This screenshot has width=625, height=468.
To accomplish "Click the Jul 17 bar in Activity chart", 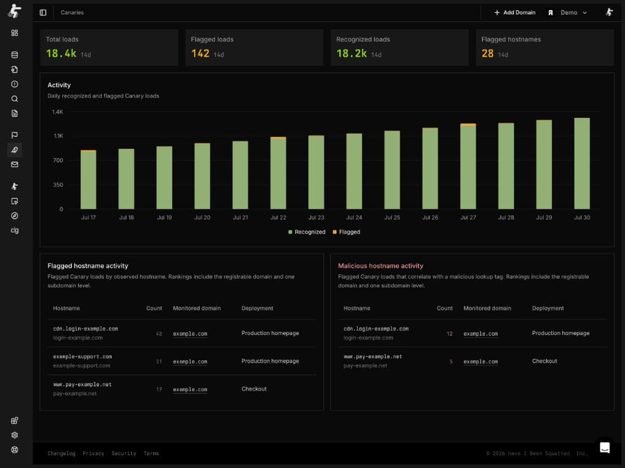I will click(x=89, y=179).
